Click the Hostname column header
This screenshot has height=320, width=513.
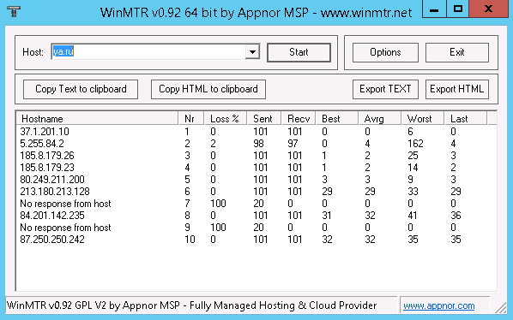(97, 118)
